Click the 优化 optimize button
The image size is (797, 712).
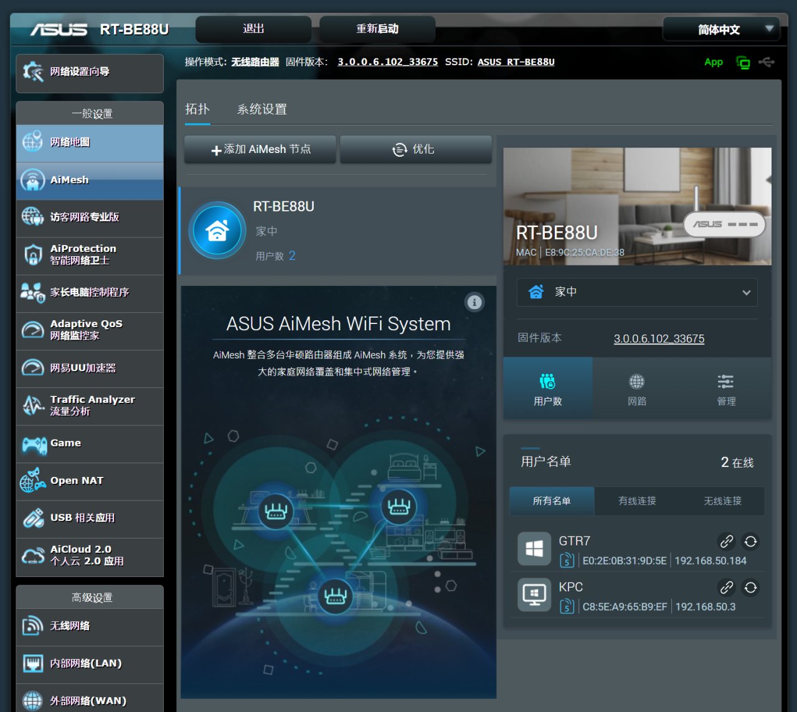coord(416,150)
